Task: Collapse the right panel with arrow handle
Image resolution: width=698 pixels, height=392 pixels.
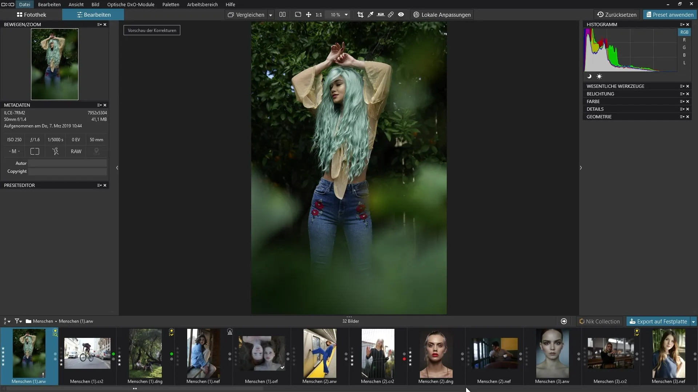Action: coord(581,168)
